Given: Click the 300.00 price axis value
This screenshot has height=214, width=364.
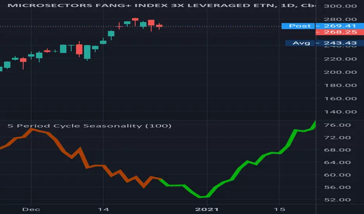Looking at the screenshot, I should click(340, 6).
